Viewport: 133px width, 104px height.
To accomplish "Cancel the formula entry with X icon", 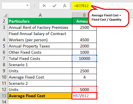I will [44, 6].
